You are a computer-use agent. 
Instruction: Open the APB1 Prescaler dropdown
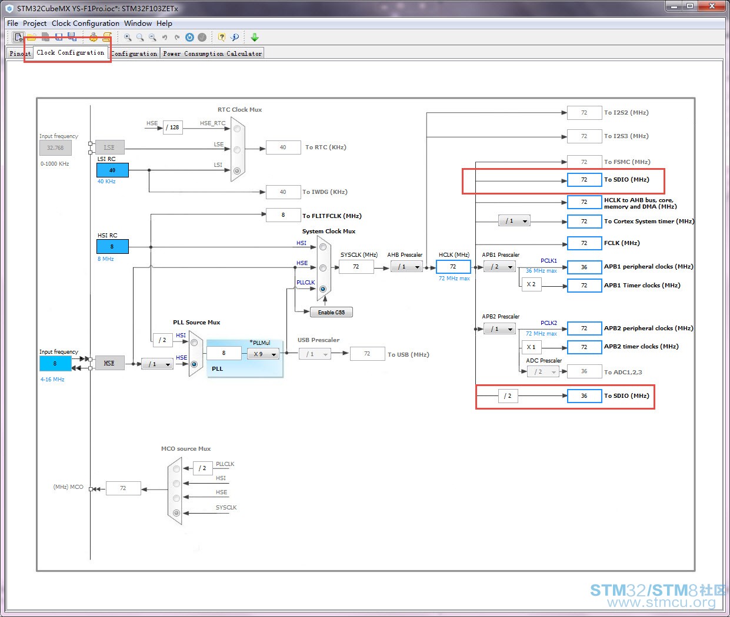499,267
